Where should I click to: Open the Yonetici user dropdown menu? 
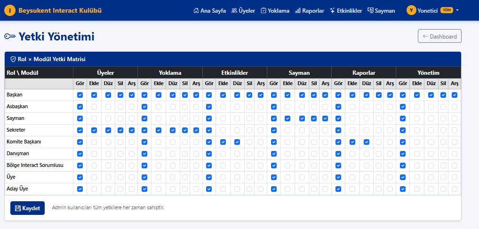(x=432, y=10)
